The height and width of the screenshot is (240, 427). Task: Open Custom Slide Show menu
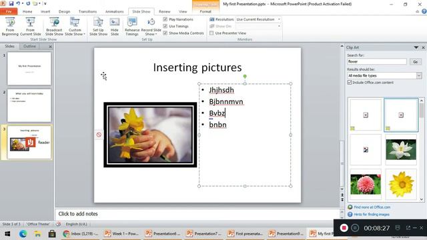click(75, 27)
